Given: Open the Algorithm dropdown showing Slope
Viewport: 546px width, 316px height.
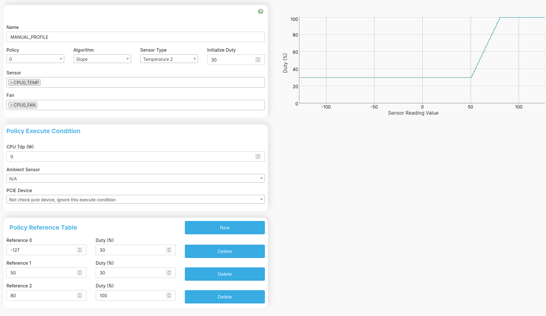Looking at the screenshot, I should [x=102, y=59].
